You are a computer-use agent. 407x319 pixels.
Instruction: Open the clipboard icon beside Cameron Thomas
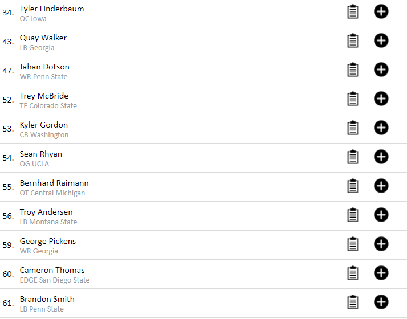coord(353,273)
